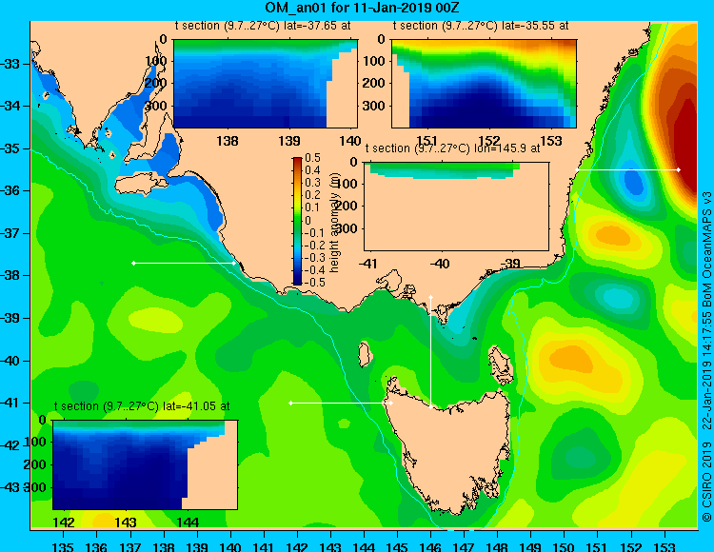Click the 300 depth label in the lat=-35.55 inset
Viewport: 714px width, 552px height.
[x=373, y=106]
